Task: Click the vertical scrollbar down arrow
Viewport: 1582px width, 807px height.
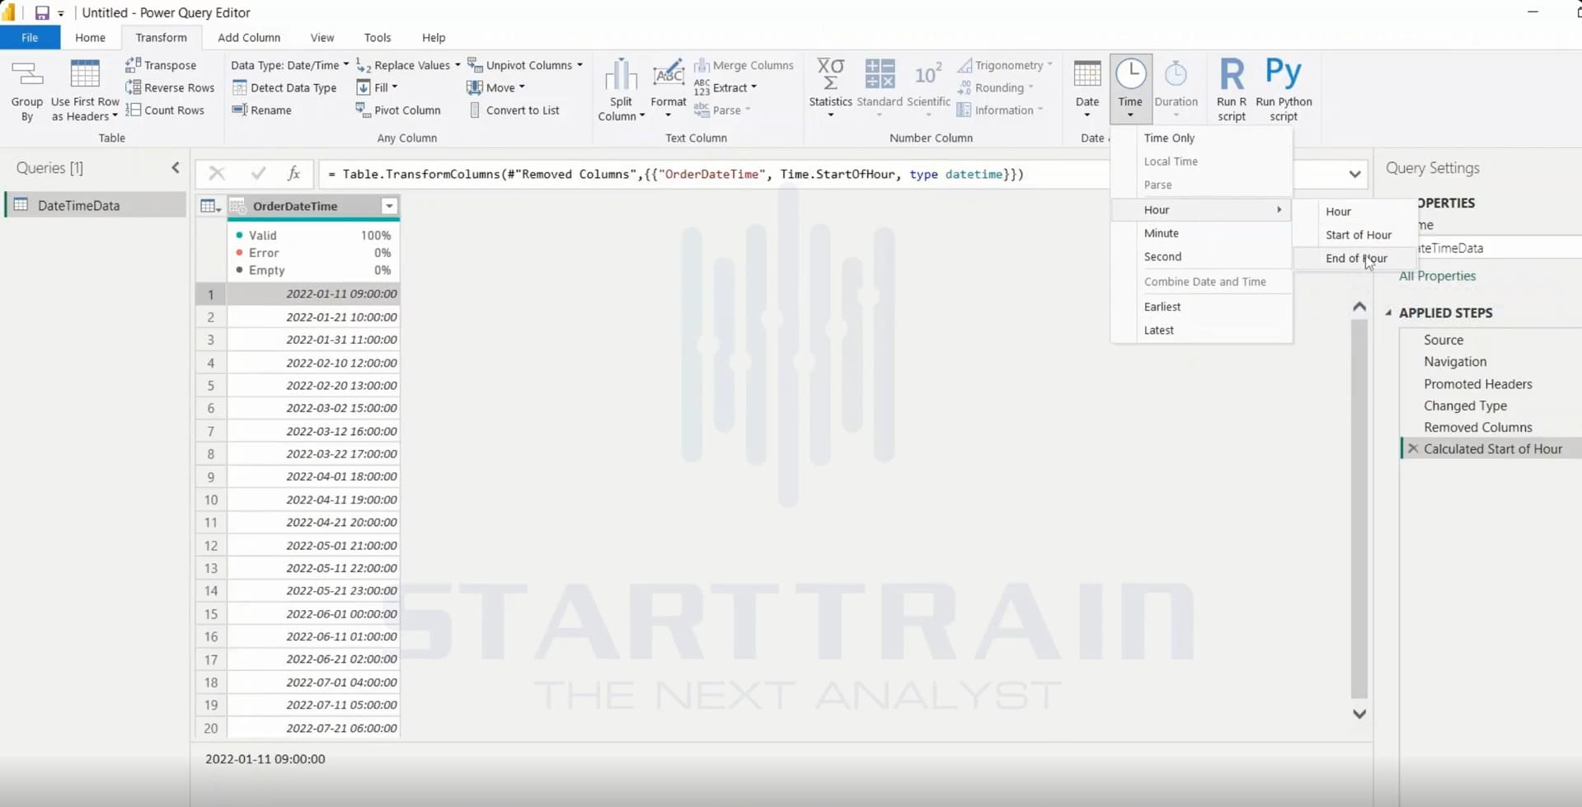Action: point(1359,714)
